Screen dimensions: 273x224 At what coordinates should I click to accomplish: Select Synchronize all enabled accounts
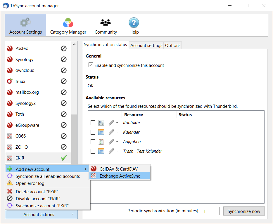(48, 176)
